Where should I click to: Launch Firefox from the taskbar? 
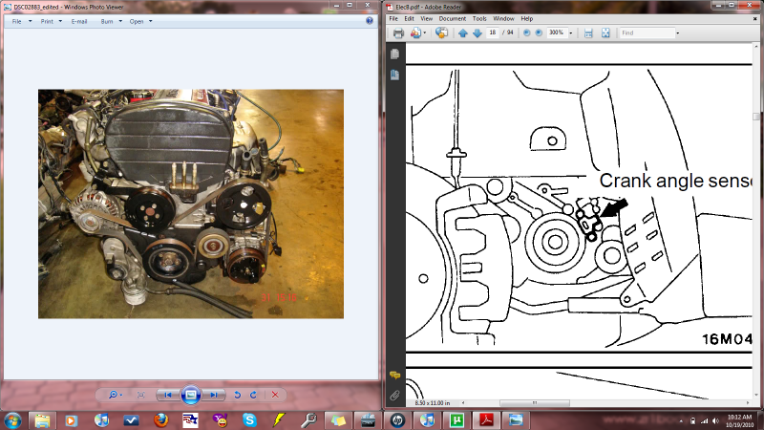click(160, 420)
